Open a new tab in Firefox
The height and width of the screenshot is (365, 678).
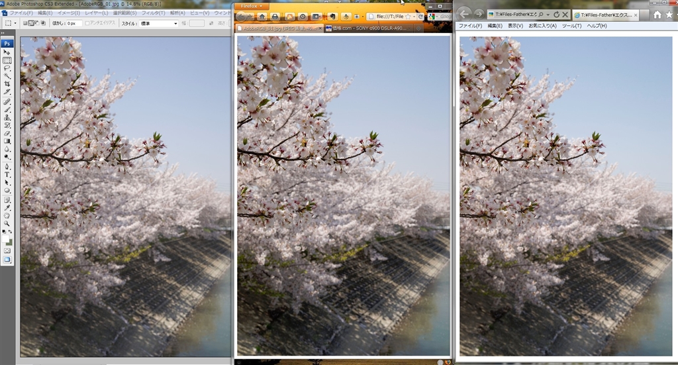(x=418, y=28)
